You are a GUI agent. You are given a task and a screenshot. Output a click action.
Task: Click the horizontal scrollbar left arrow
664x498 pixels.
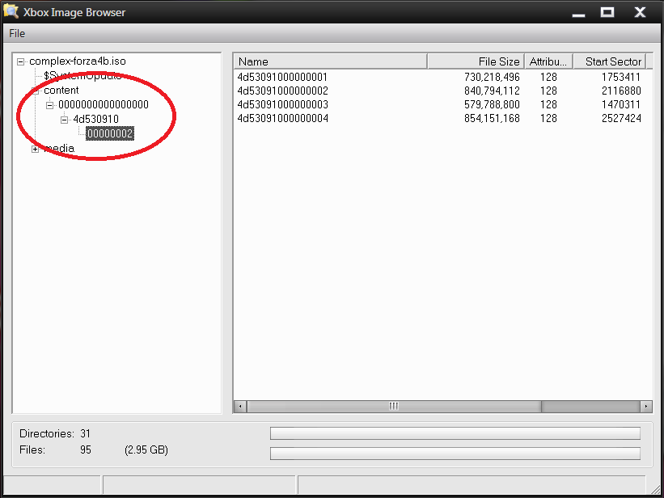tap(240, 407)
